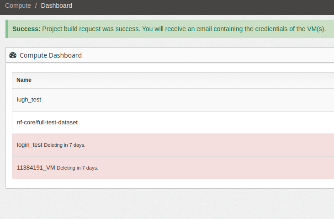334x219 pixels.
Task: Click the gray area below the dashboard panel
Action: click(167, 203)
